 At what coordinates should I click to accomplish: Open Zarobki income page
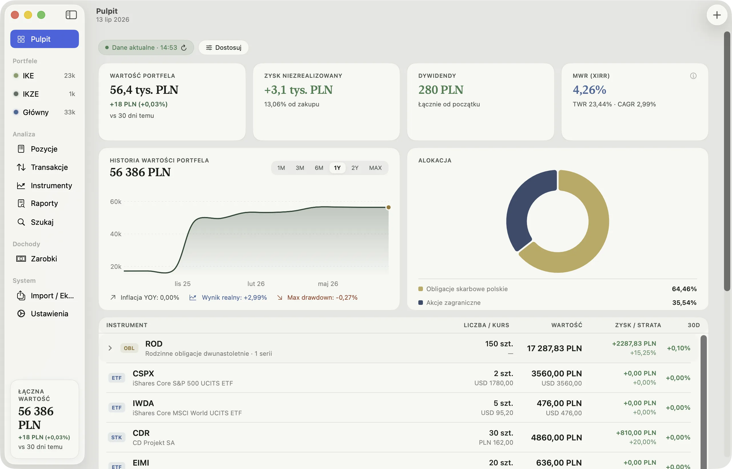(44, 259)
